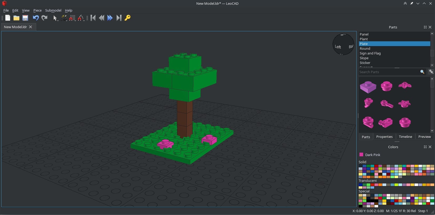Undo the last action
Viewport: 435px width, 215px height.
point(36,18)
